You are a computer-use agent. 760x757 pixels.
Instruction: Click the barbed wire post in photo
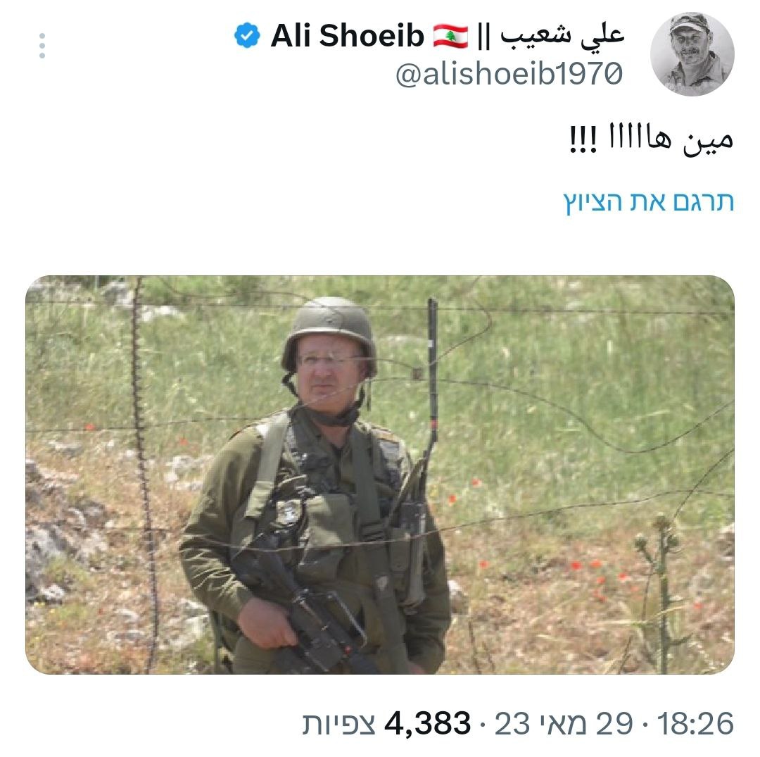(x=144, y=475)
